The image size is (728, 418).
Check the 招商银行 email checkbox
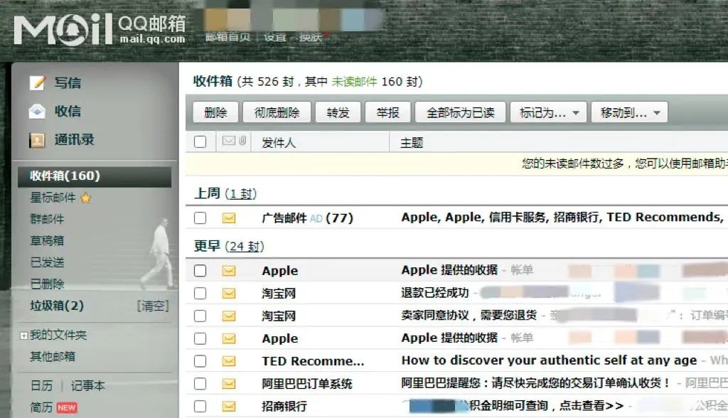[200, 407]
